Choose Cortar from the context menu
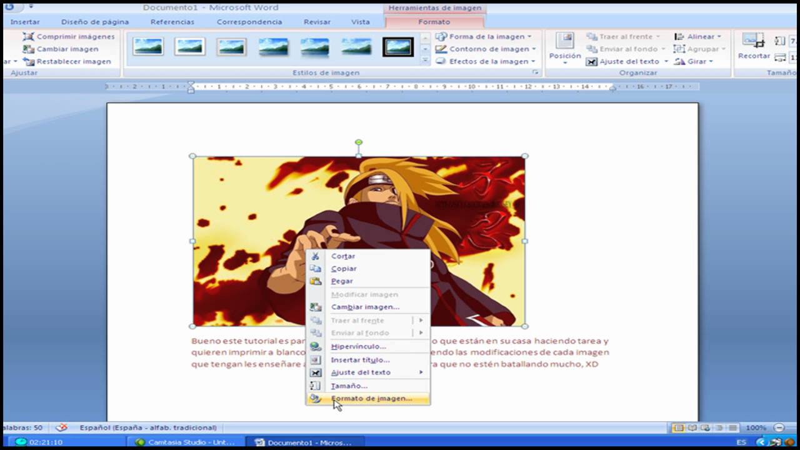The image size is (800, 450). pyautogui.click(x=367, y=256)
